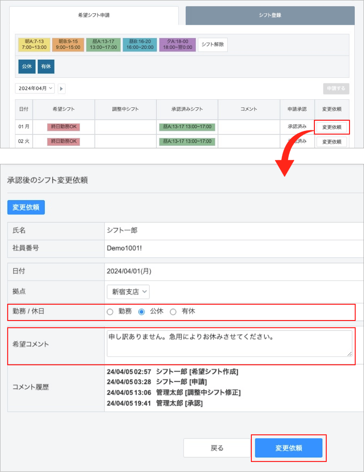The width and height of the screenshot is (364, 472).
Task: Click 変更依頼 button for 01月 row
Action: pyautogui.click(x=332, y=127)
